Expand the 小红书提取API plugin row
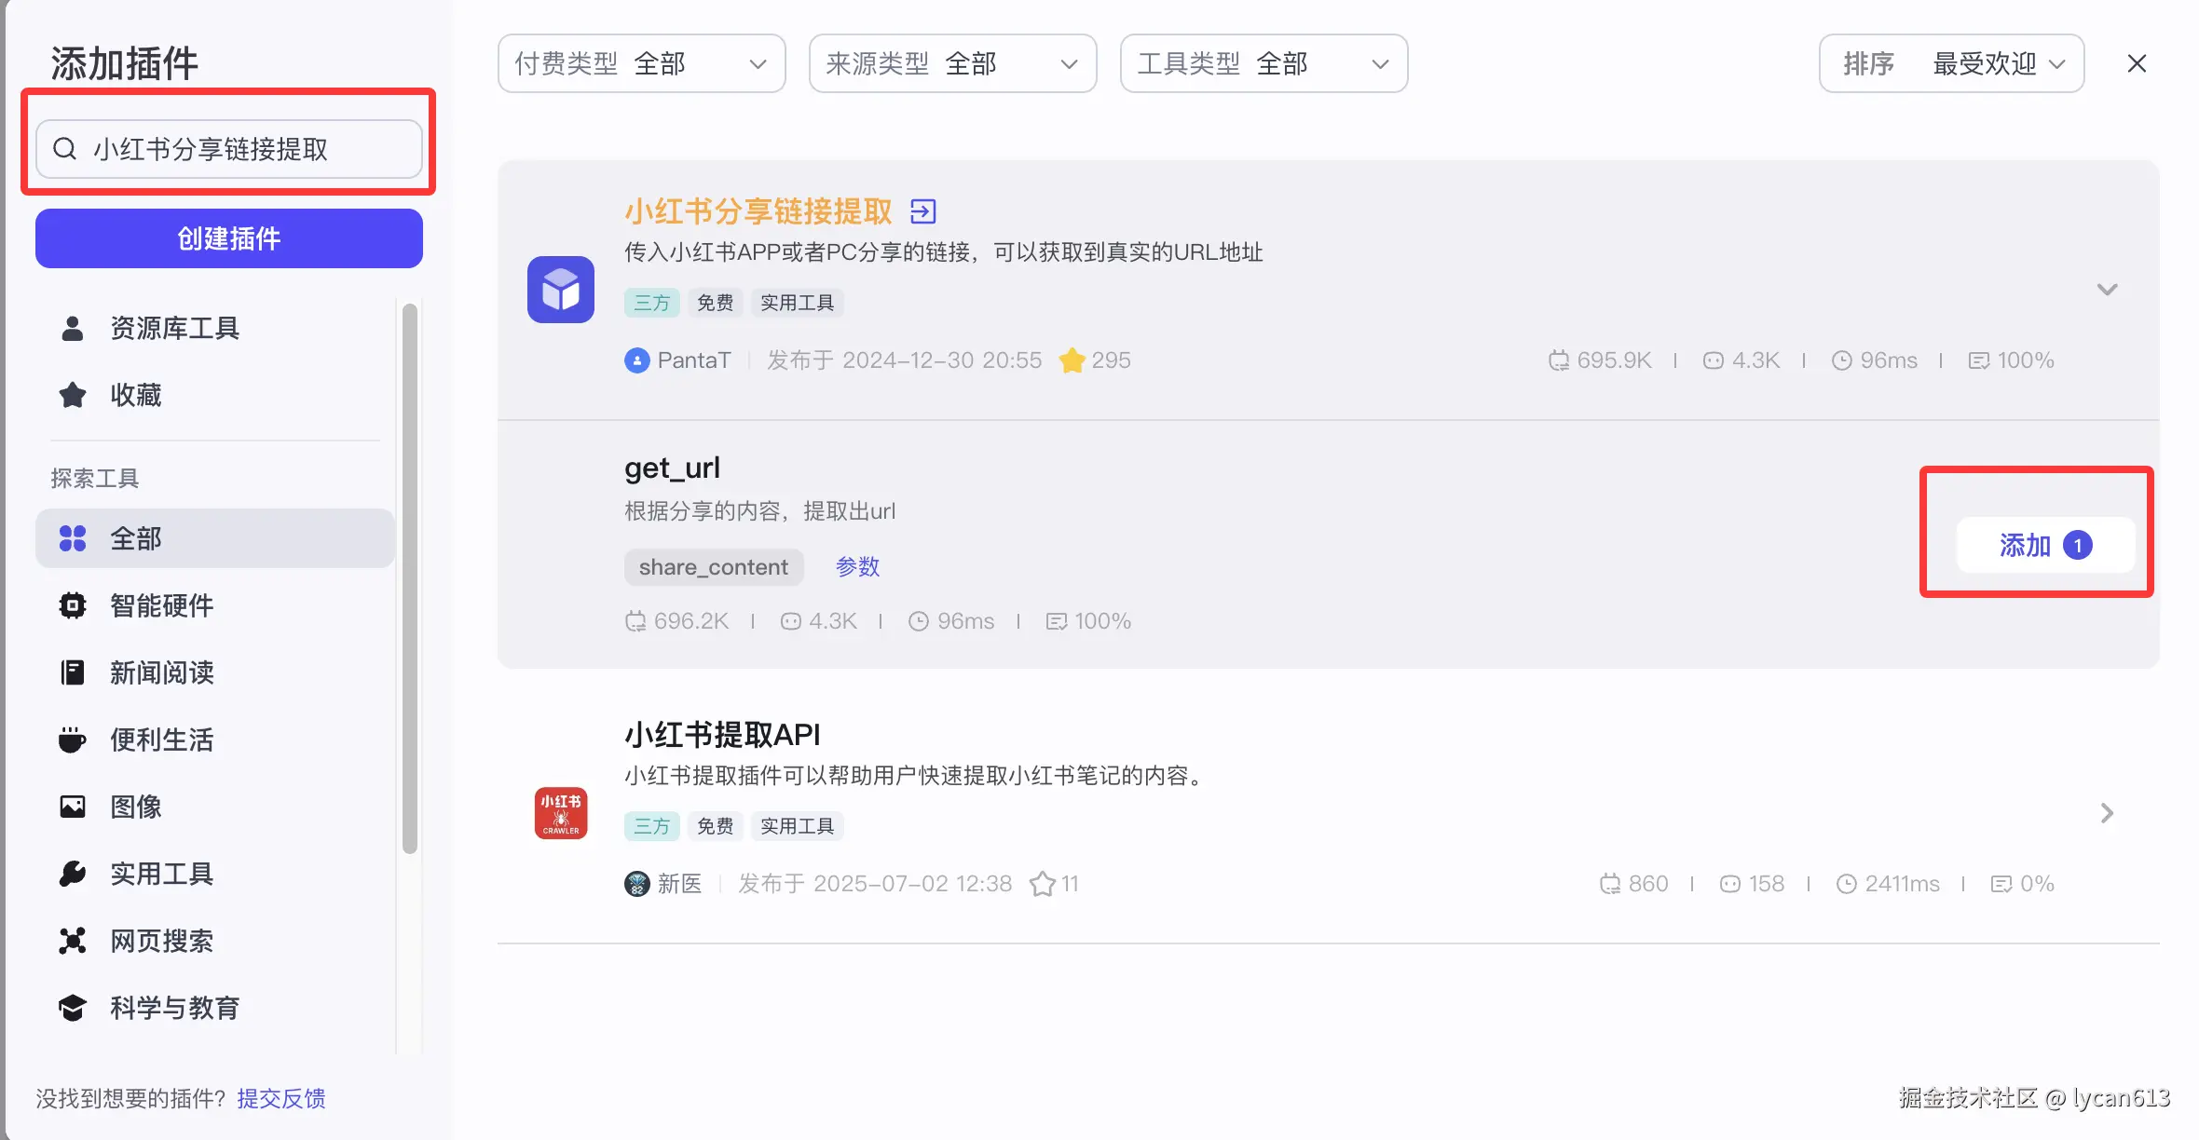 [x=2107, y=813]
